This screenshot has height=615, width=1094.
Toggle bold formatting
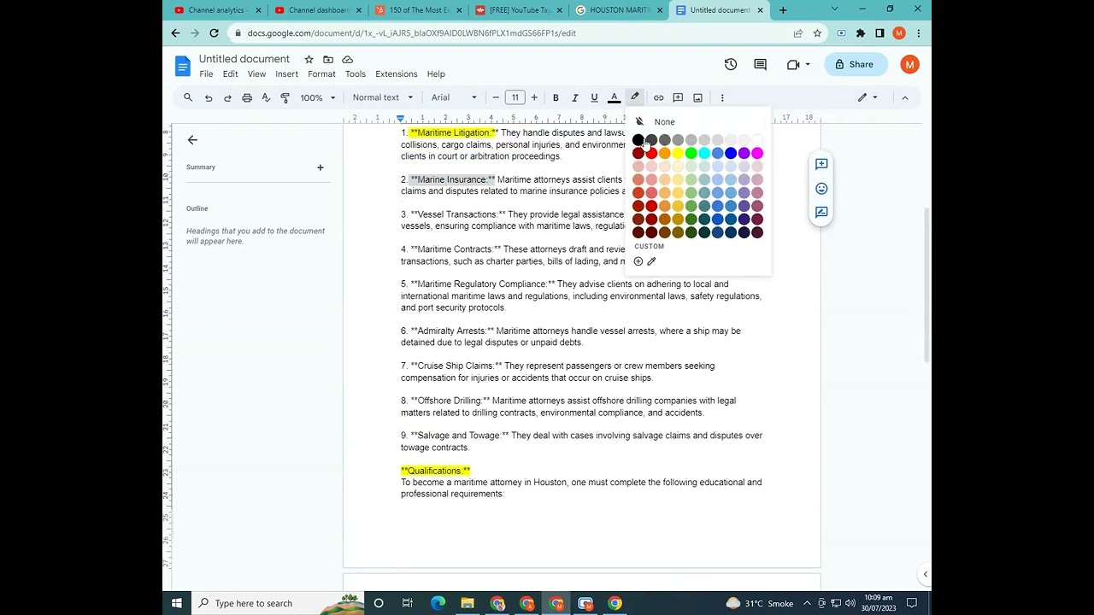point(556,97)
